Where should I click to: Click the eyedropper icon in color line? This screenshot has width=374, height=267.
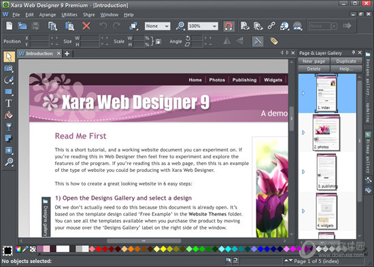coord(25,249)
